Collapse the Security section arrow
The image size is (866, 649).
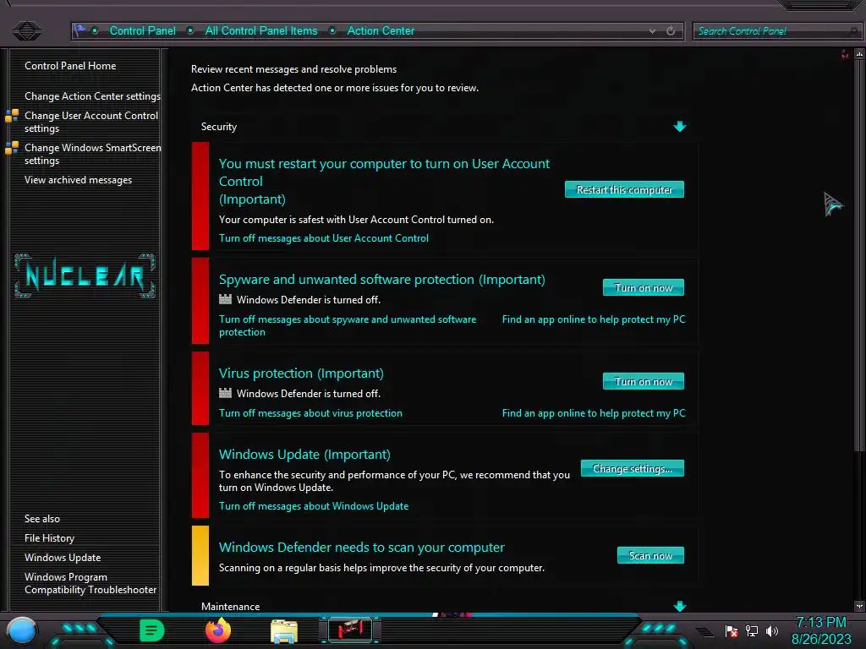680,127
